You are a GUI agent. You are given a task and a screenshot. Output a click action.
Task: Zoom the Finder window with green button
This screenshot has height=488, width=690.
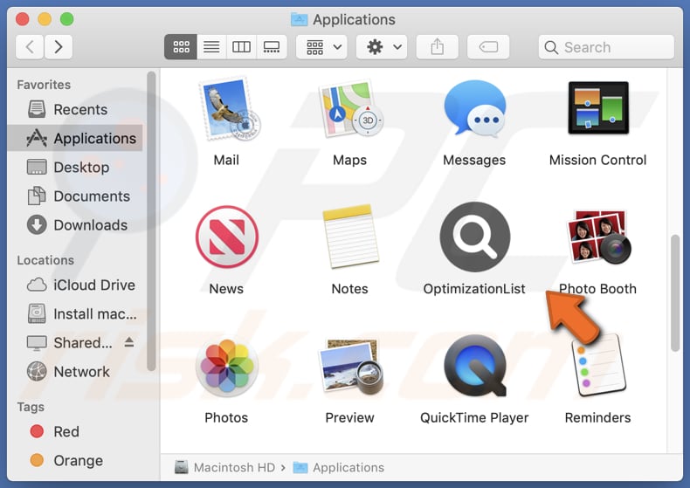click(x=67, y=19)
